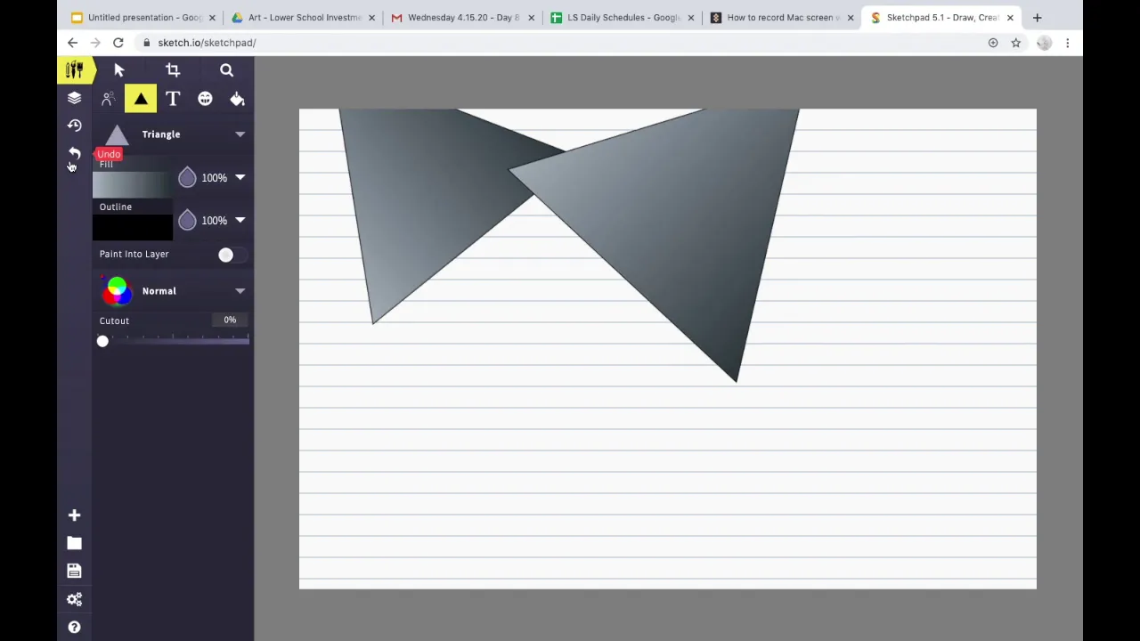Add new item with plus icon

(74, 515)
